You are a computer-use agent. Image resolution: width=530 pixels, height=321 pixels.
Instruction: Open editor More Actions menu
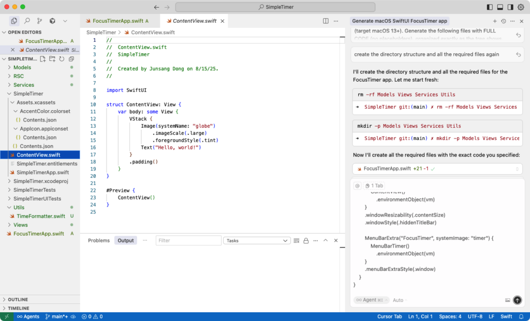335,21
